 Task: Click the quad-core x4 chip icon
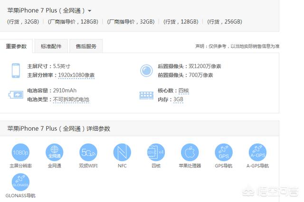point(156,152)
